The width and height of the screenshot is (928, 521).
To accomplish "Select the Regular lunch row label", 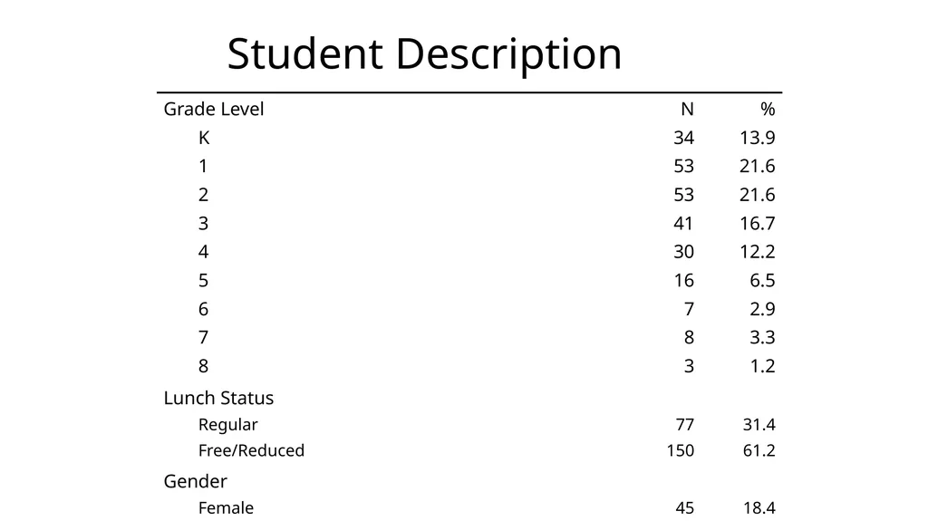I will click(x=227, y=425).
